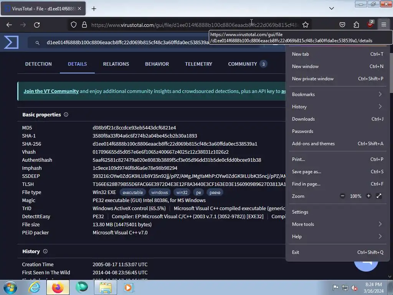Click the windows file type tag

coord(159,192)
